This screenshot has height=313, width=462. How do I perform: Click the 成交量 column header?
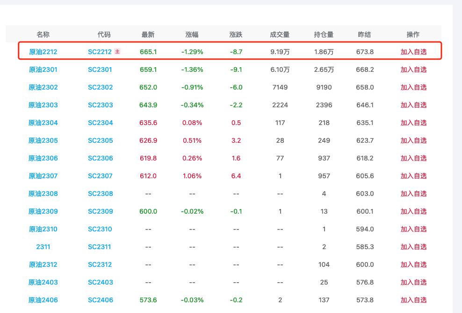point(280,35)
